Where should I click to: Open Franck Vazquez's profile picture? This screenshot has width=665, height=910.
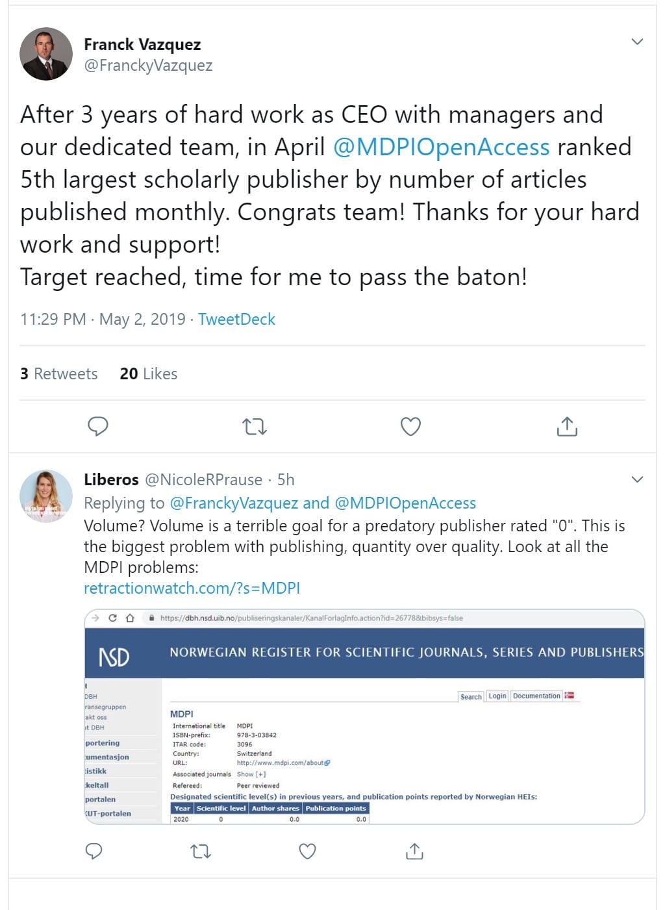tap(46, 54)
